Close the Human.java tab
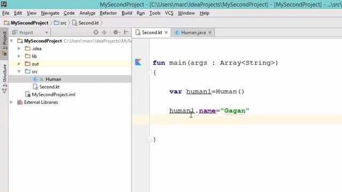The image size is (342, 192). (x=210, y=33)
